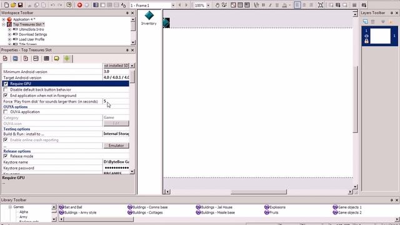The image size is (400, 225).
Task: Open the Settings tab in Properties
Action: (x=5, y=58)
